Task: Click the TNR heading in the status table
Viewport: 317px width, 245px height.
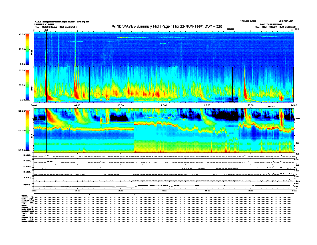Action: pyautogui.click(x=23, y=215)
